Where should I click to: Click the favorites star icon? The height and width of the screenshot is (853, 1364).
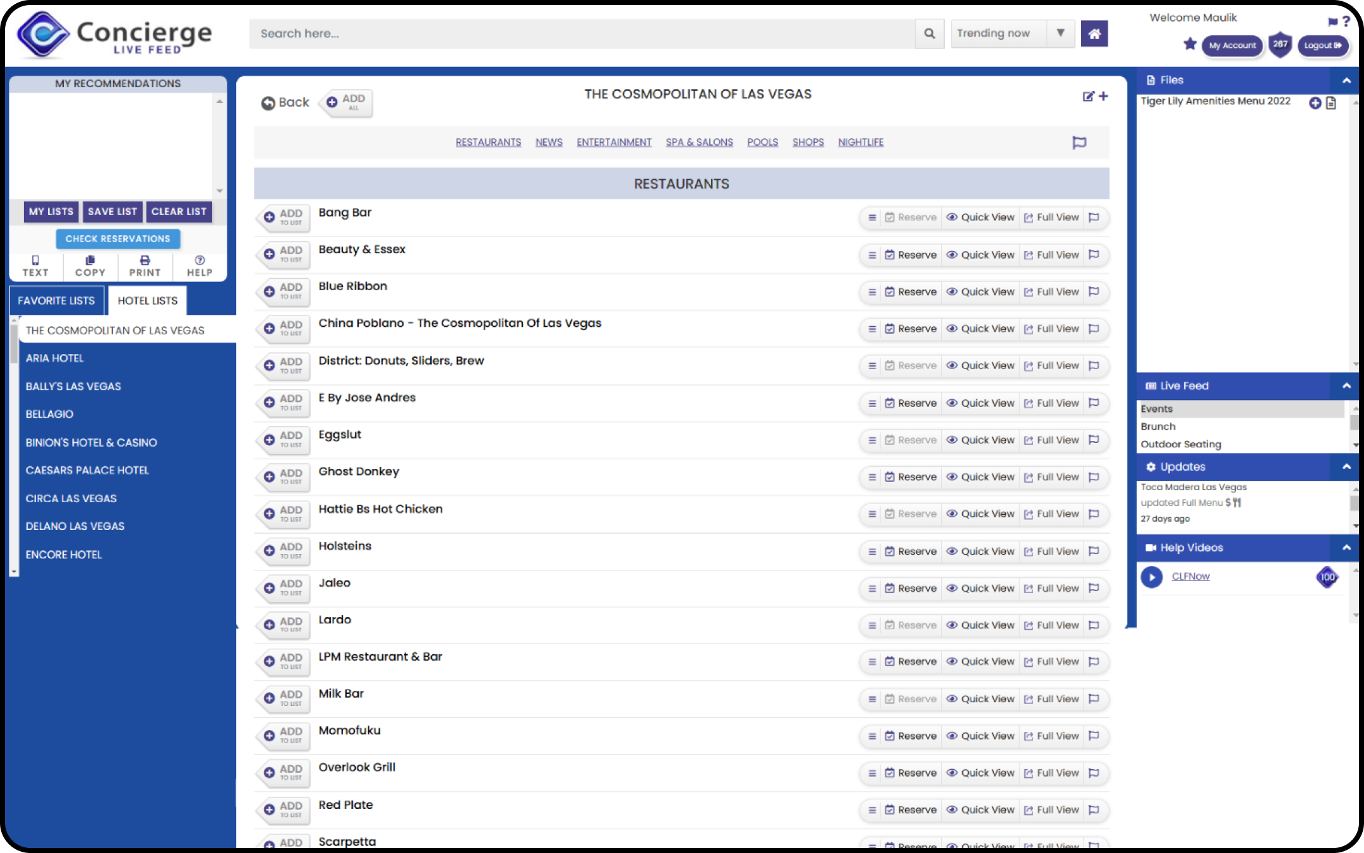tap(1190, 44)
